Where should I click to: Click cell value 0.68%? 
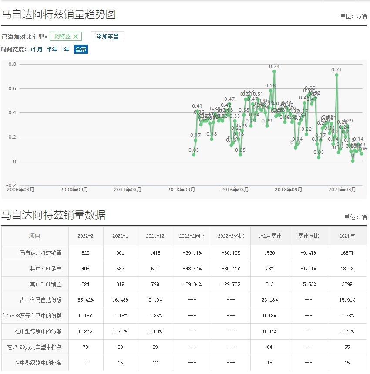(155, 331)
